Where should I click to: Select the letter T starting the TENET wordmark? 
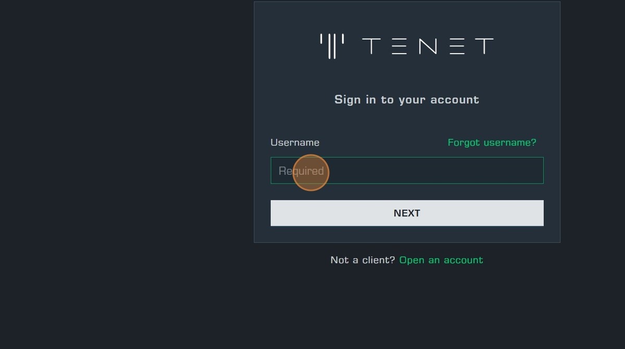[x=371, y=46]
